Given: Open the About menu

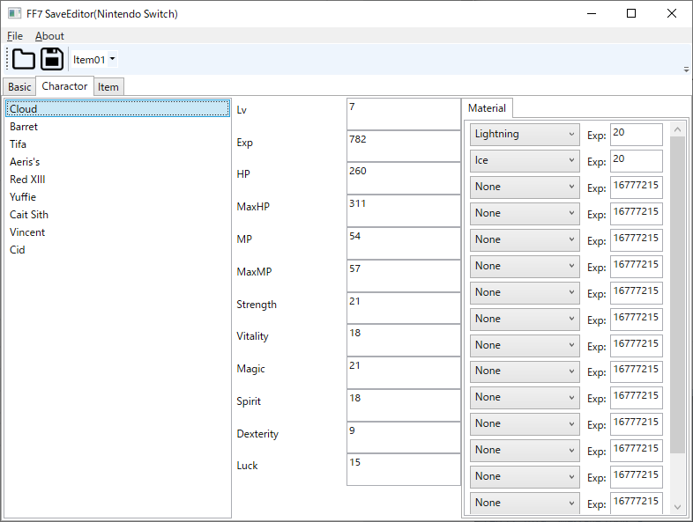Looking at the screenshot, I should click(x=49, y=36).
